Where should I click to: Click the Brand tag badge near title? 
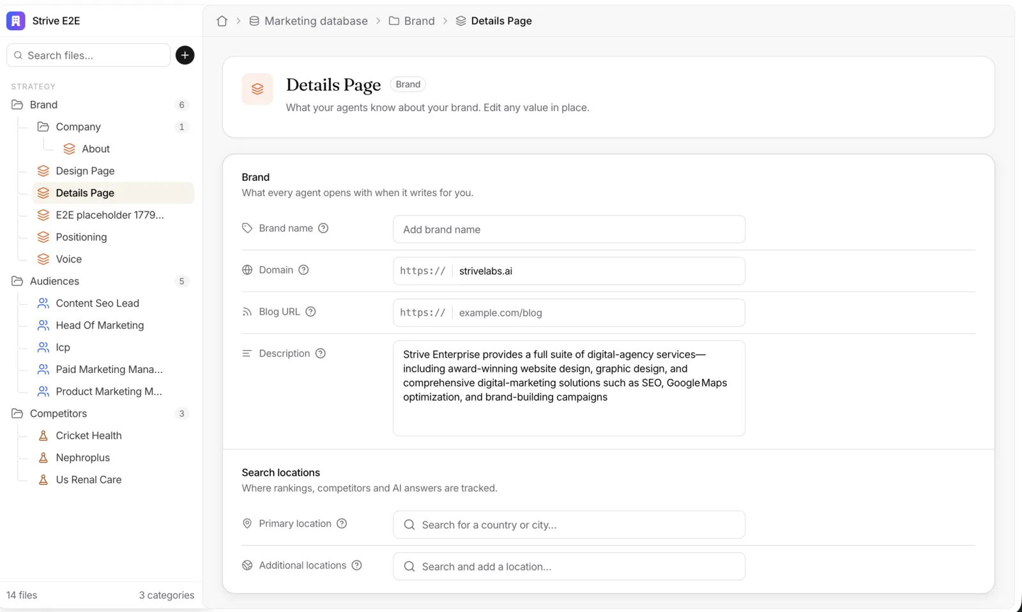[x=408, y=84]
